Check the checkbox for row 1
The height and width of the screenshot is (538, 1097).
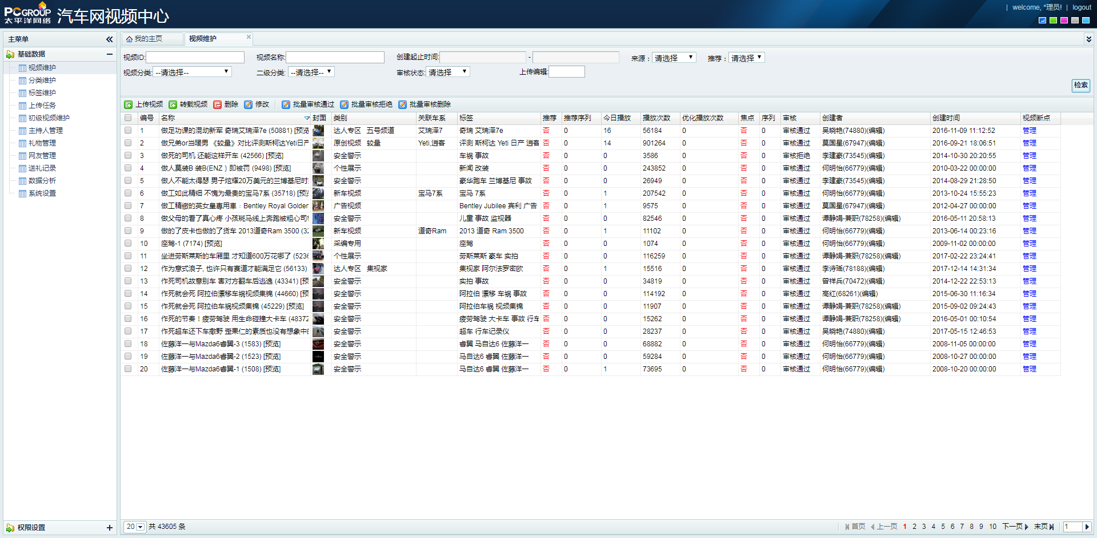pos(128,131)
